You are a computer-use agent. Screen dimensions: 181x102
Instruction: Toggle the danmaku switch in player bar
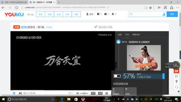71,93
